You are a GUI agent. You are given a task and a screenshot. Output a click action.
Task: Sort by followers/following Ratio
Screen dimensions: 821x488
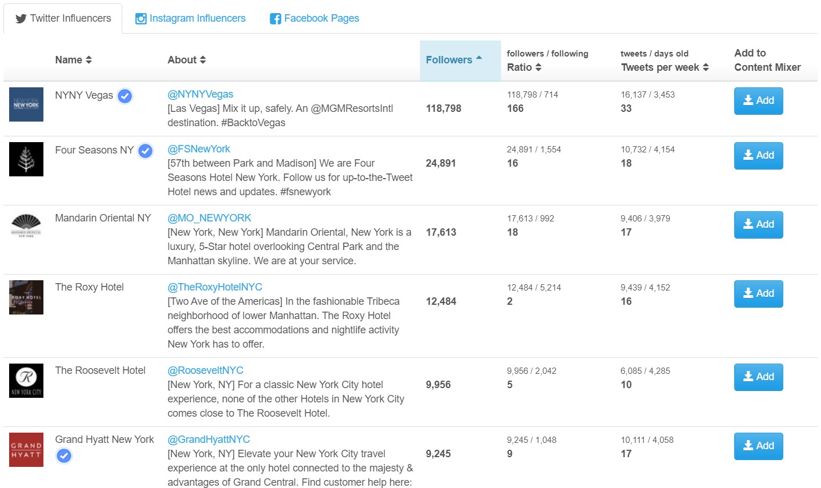pyautogui.click(x=524, y=67)
